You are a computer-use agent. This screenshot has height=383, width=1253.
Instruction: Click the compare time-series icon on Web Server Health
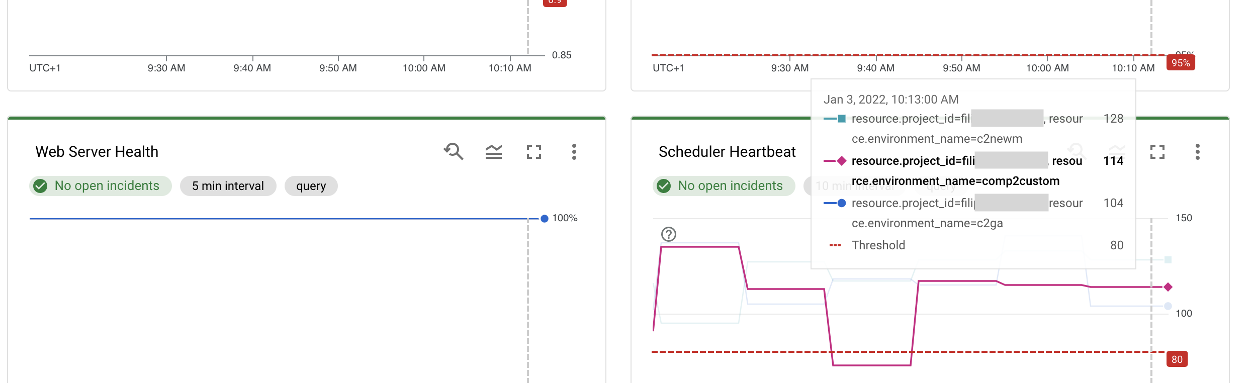click(x=494, y=151)
